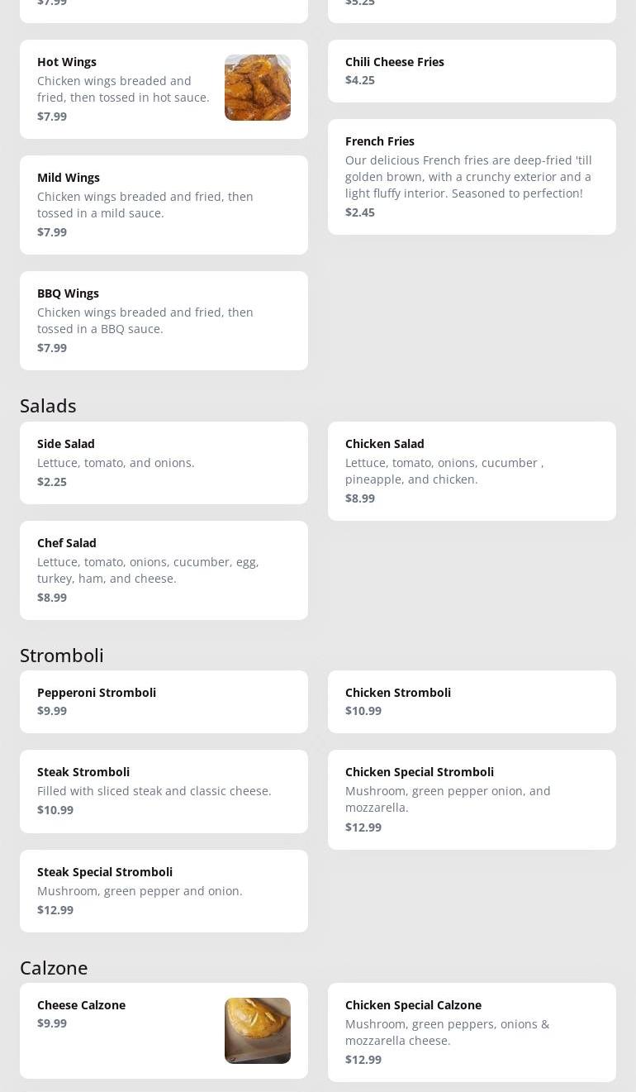Image resolution: width=636 pixels, height=1092 pixels.
Task: Open the Steak Special Stromboli item
Action: pyautogui.click(x=164, y=890)
